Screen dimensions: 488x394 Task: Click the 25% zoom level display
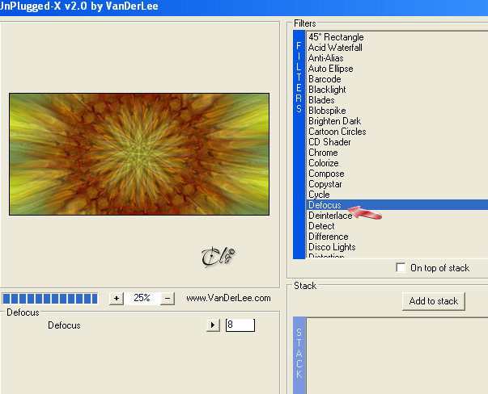pos(142,298)
